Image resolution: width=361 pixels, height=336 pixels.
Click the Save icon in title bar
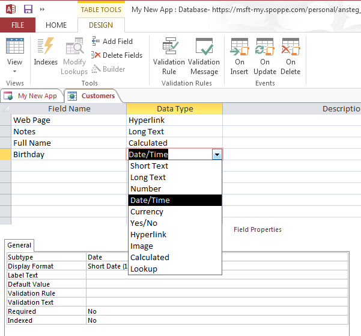click(x=28, y=9)
